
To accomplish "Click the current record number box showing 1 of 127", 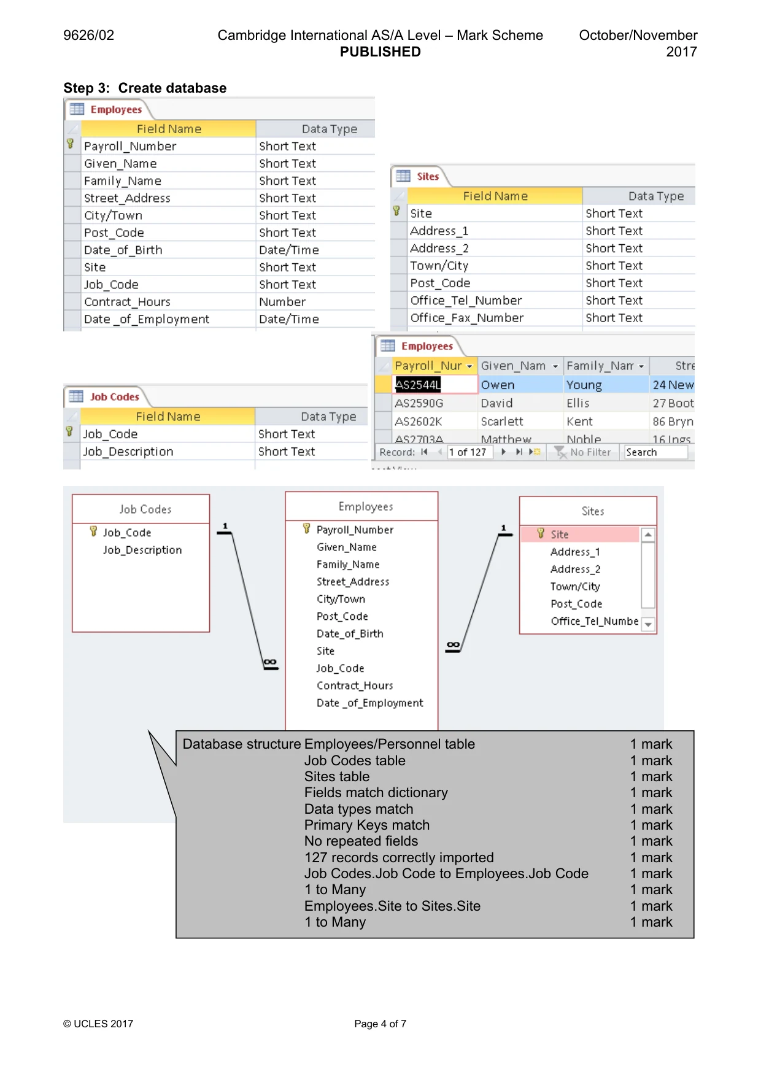I will [x=470, y=452].
